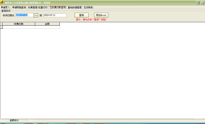The image size is (205, 124).
Task: Click the 金额 column header
Action: [x=47, y=24]
